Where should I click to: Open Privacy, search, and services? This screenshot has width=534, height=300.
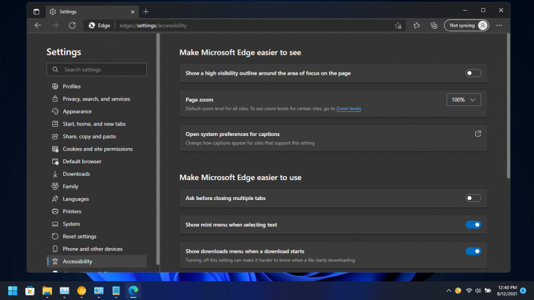coord(96,99)
